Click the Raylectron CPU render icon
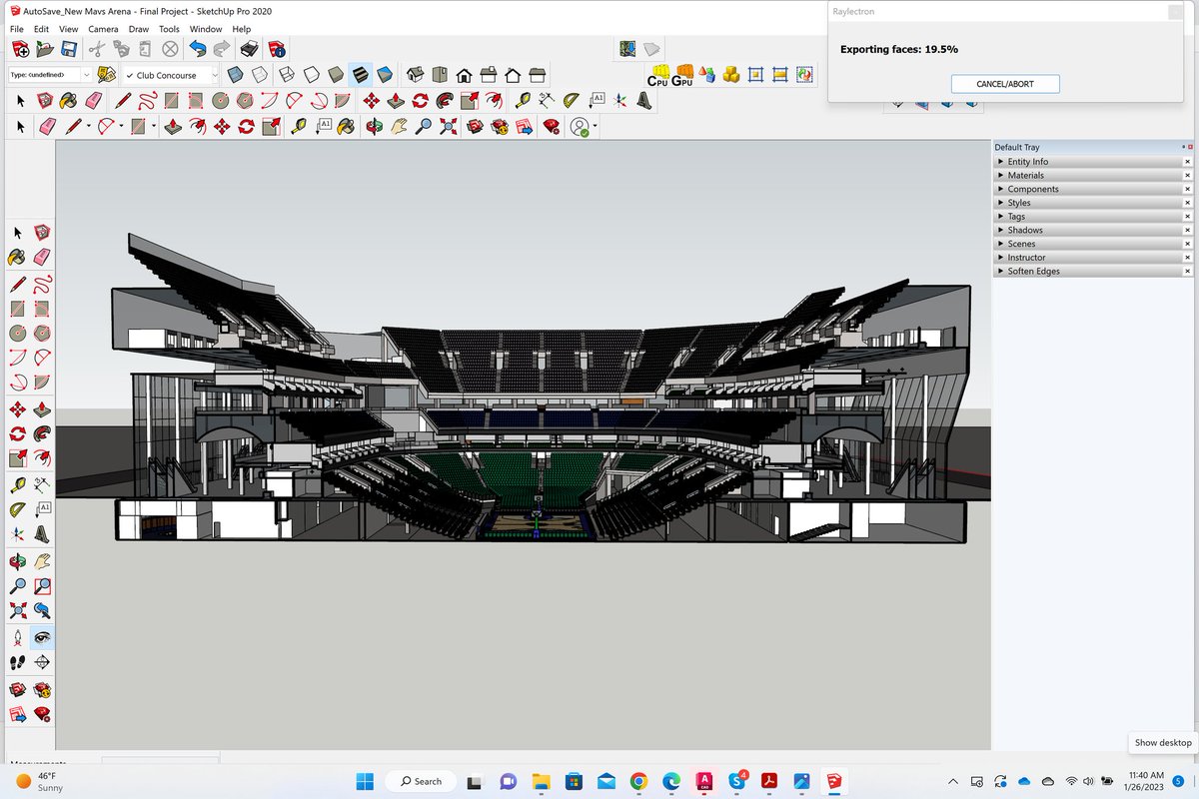 point(657,75)
